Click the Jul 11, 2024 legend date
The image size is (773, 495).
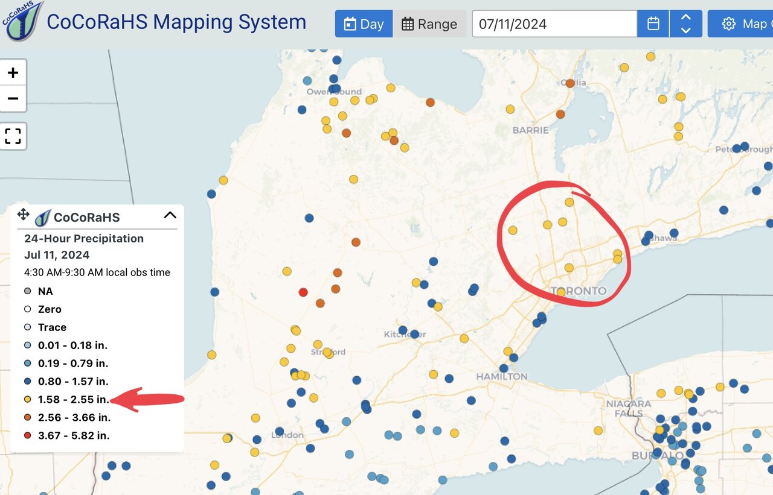tap(57, 255)
